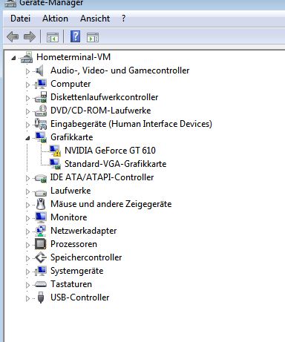
Task: Open the Ansicht menu
Action: tap(95, 19)
